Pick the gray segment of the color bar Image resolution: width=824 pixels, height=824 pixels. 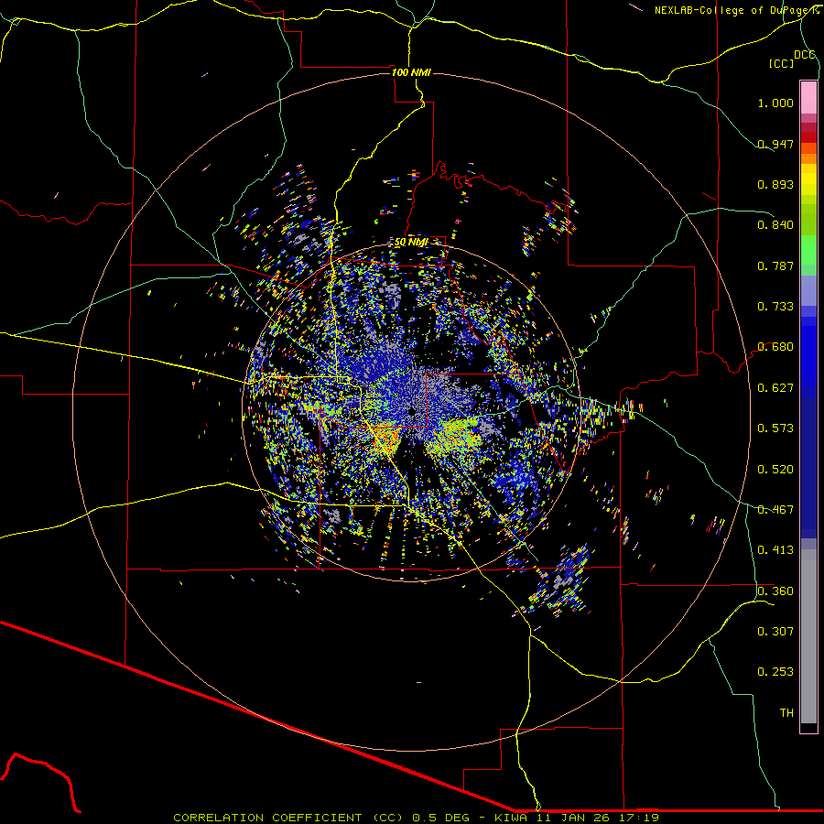(x=808, y=636)
